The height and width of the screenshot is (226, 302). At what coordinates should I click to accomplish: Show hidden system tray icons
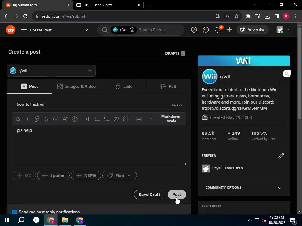(x=250, y=220)
